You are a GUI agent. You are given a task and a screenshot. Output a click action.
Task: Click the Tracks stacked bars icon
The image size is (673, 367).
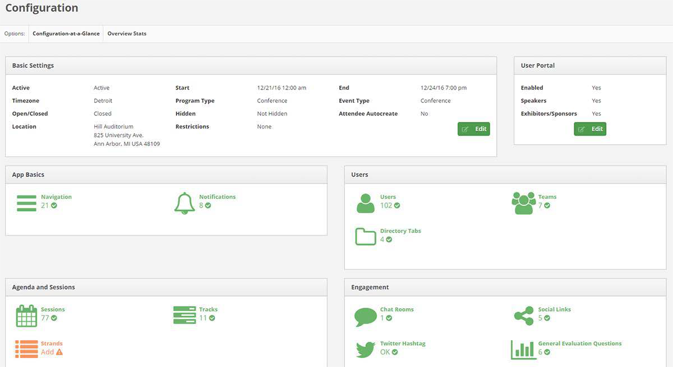pos(185,315)
